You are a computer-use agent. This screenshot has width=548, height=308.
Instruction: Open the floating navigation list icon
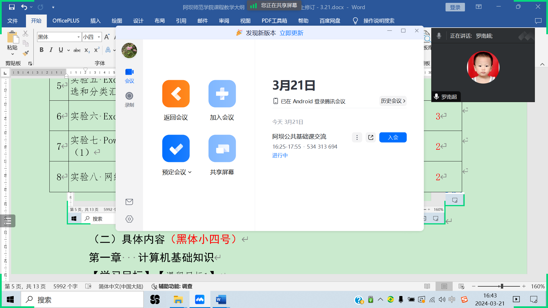click(x=8, y=221)
